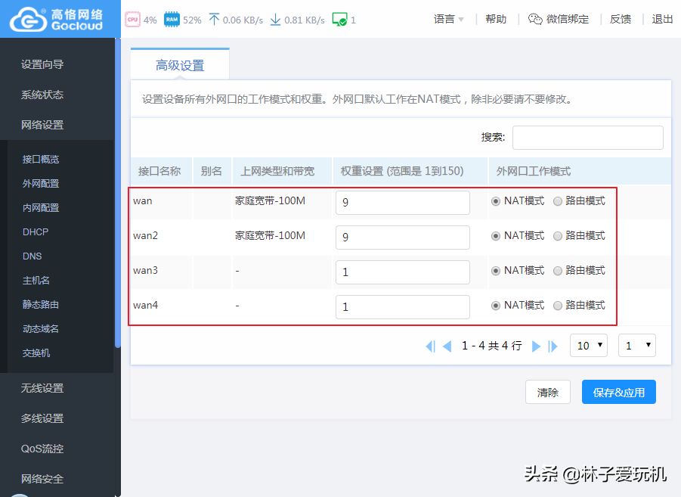Click the RAM usage icon
This screenshot has height=497, width=681.
pyautogui.click(x=172, y=20)
